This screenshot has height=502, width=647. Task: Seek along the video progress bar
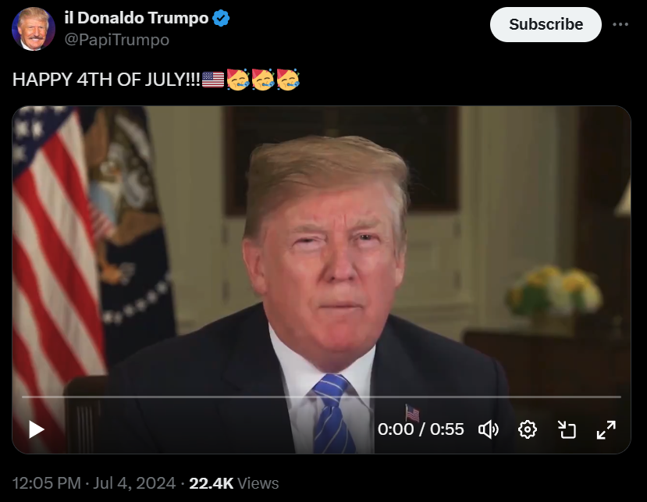322,397
